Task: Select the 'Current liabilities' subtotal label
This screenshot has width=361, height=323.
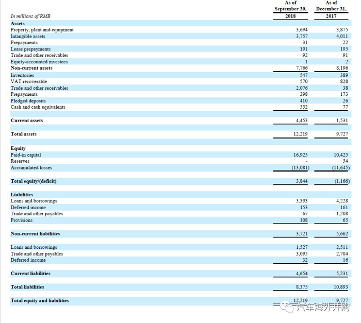Action: coord(30,274)
